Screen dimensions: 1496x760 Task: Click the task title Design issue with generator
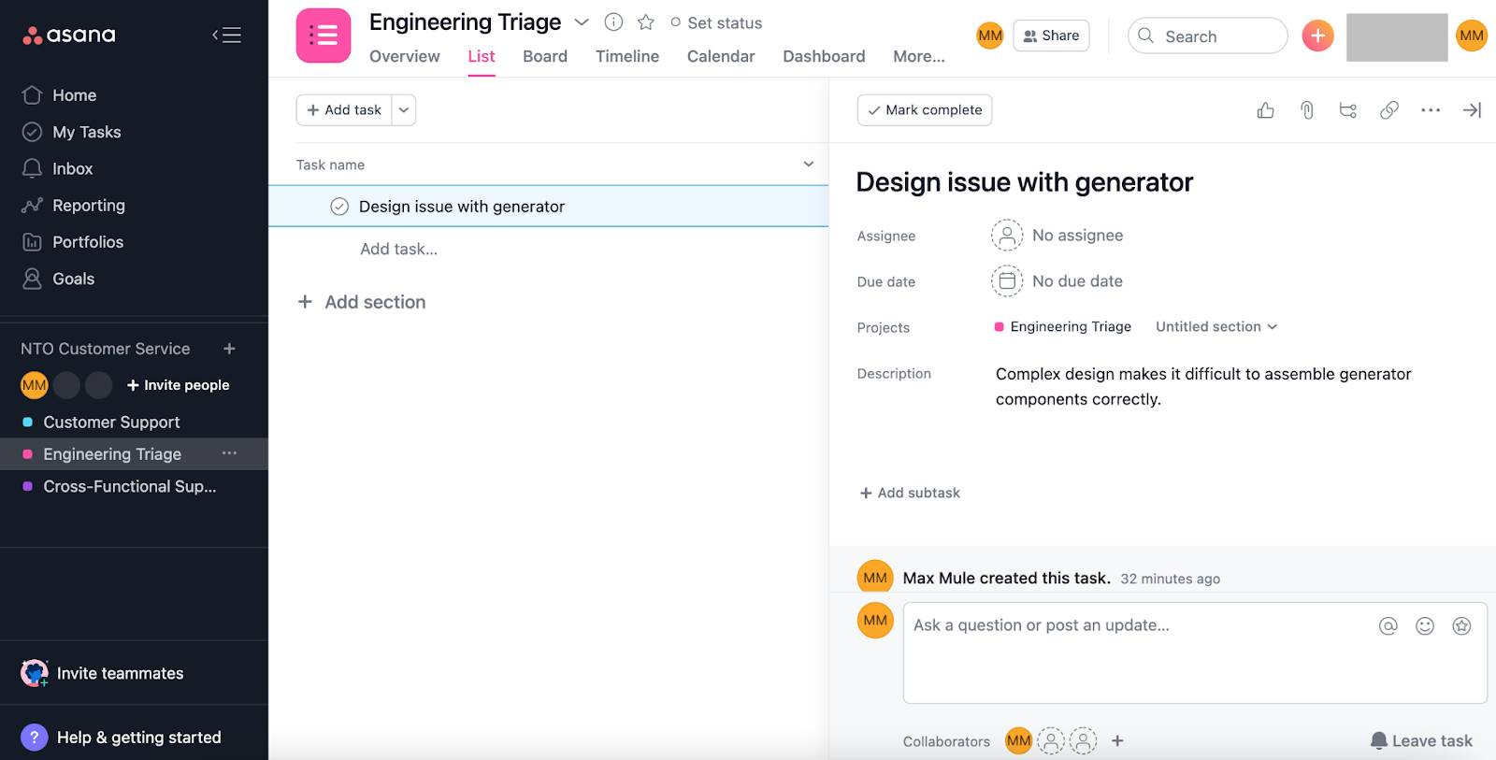coord(1025,182)
